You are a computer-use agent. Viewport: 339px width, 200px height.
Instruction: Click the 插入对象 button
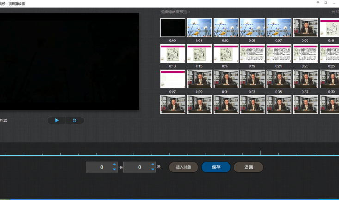coord(184,167)
